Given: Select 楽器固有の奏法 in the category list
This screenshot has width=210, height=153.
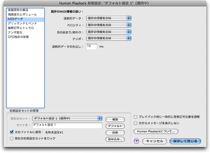Looking at the screenshot, I should point(25,10).
